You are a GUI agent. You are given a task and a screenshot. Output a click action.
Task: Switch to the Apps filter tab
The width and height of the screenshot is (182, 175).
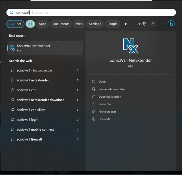(x=42, y=24)
